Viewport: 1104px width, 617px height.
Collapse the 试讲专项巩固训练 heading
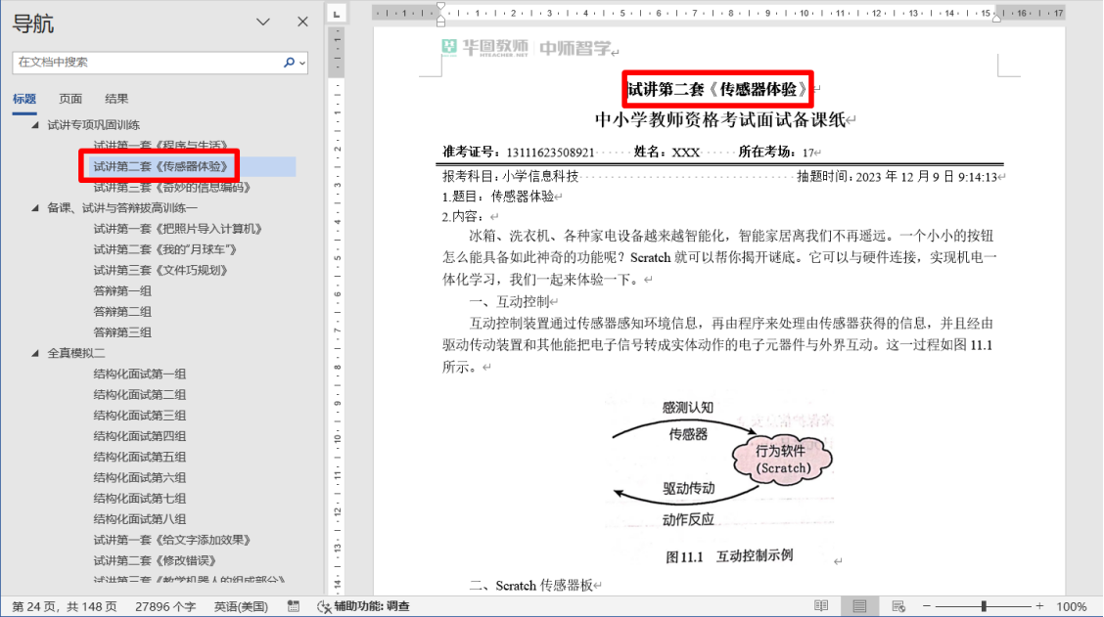(x=36, y=125)
